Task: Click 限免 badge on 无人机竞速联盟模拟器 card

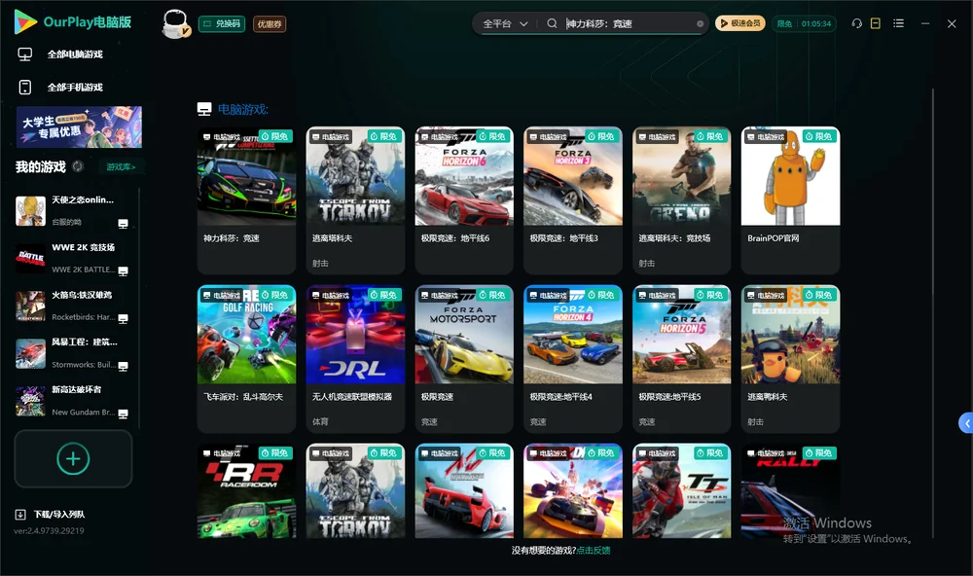Action: pyautogui.click(x=384, y=295)
